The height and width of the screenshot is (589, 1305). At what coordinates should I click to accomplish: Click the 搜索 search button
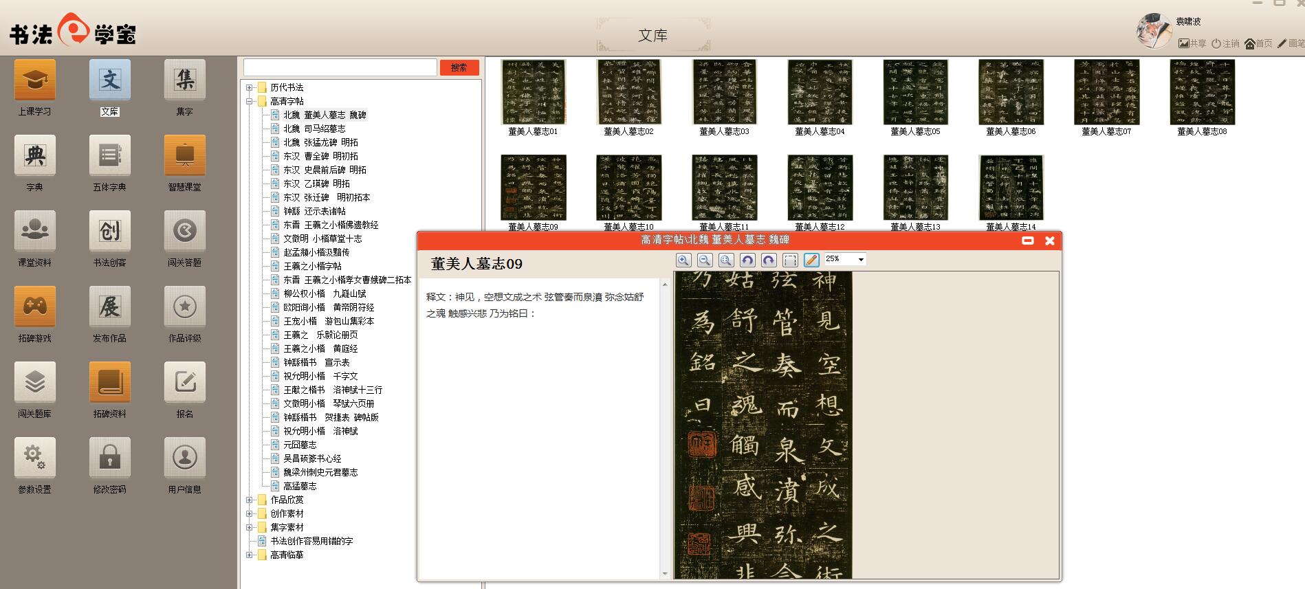pos(459,67)
